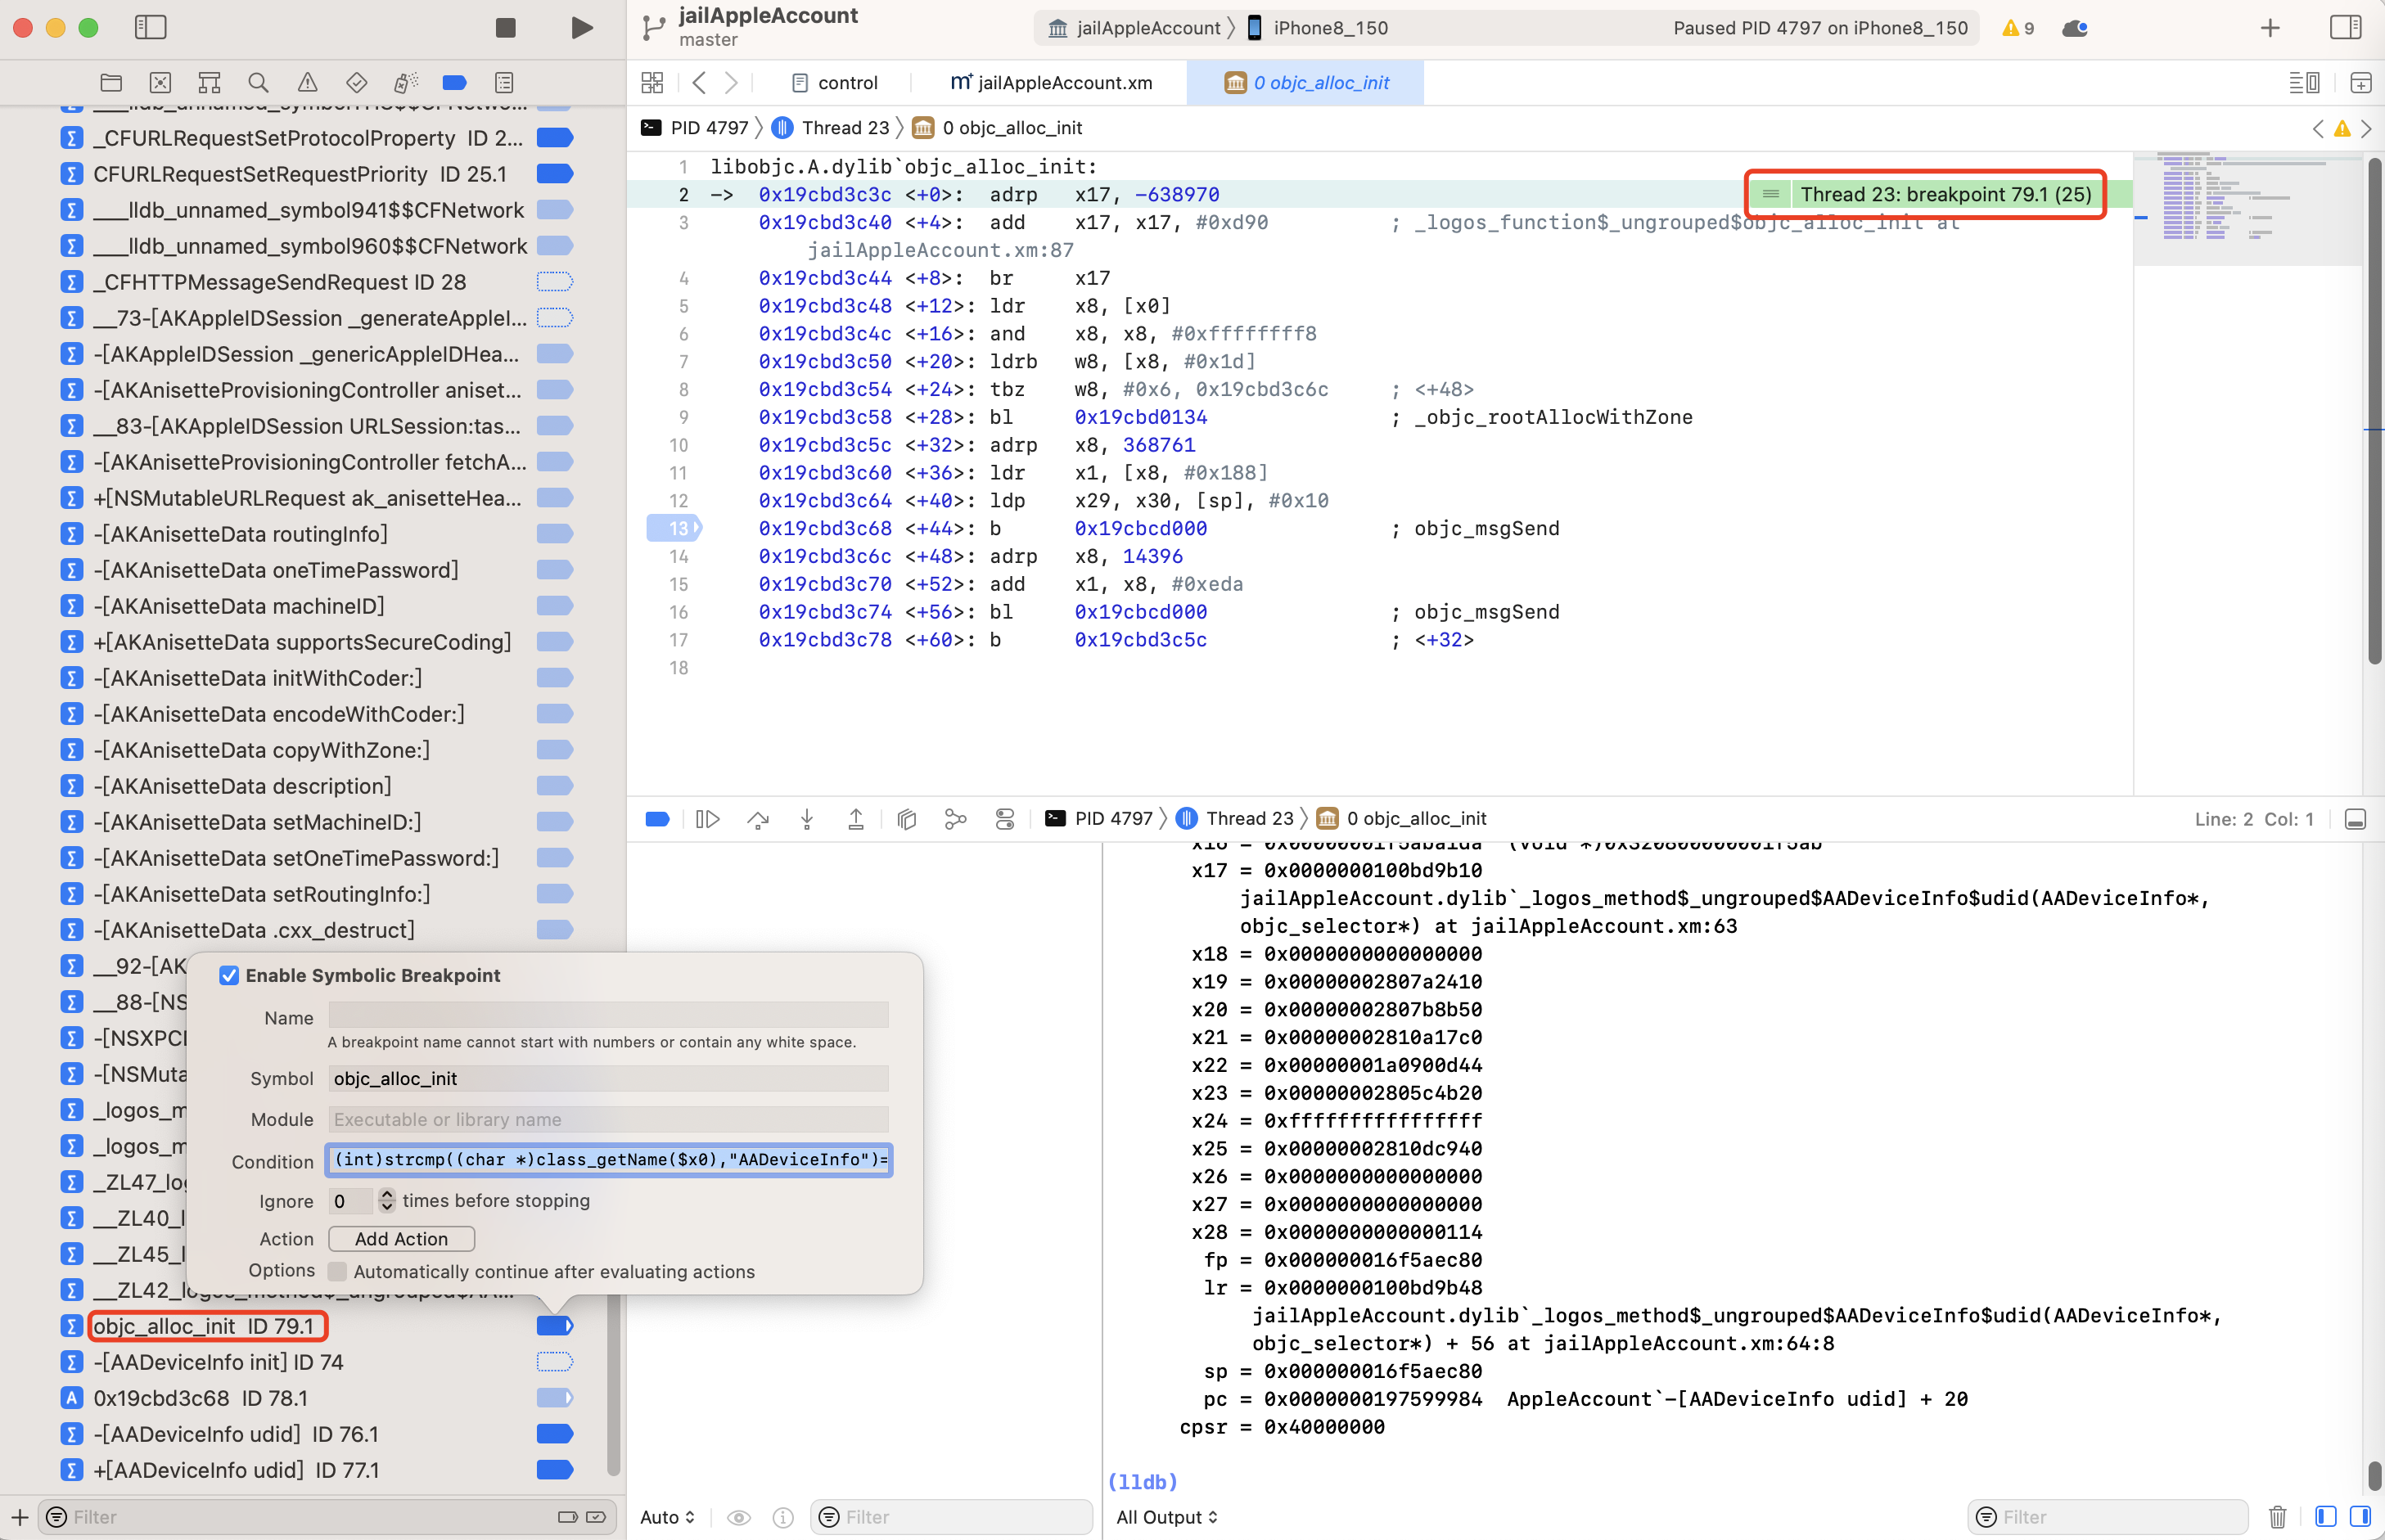Uncheck Enable Symbolic Breakpoint
Image resolution: width=2385 pixels, height=1540 pixels.
[229, 975]
